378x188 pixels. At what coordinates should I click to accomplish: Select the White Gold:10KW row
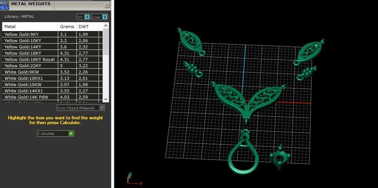52,84
